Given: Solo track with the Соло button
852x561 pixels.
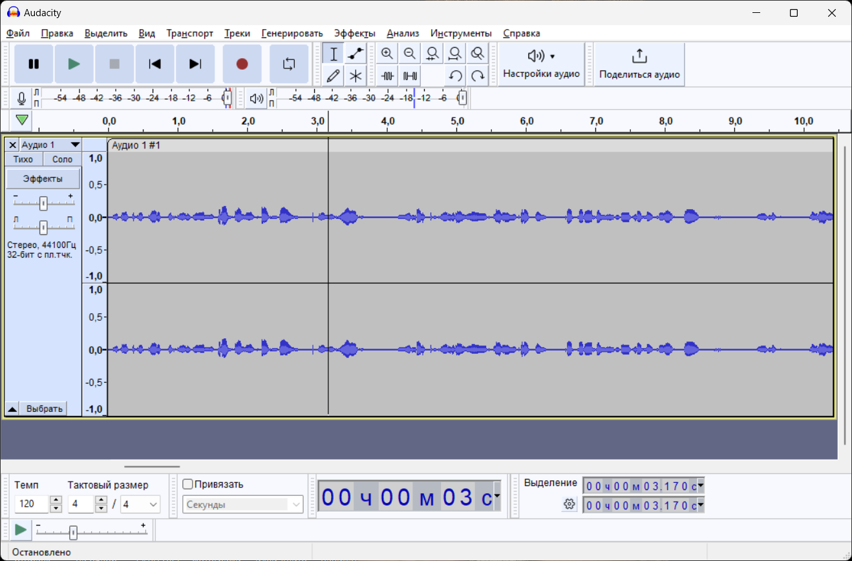Looking at the screenshot, I should [63, 159].
